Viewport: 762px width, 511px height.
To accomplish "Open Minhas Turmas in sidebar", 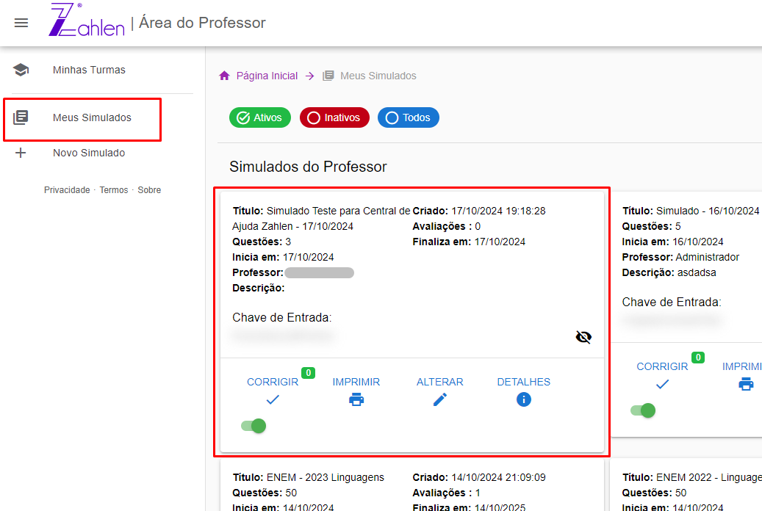I will pyautogui.click(x=89, y=70).
